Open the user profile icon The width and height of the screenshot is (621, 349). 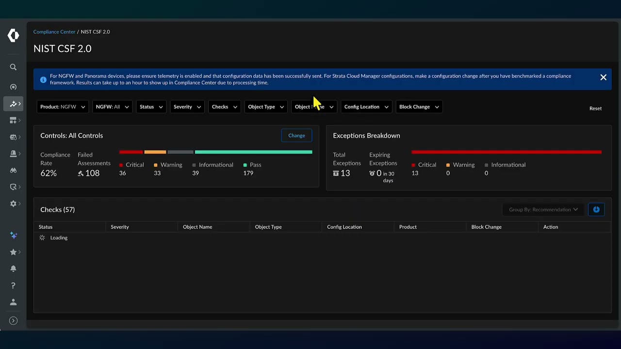[x=13, y=302]
